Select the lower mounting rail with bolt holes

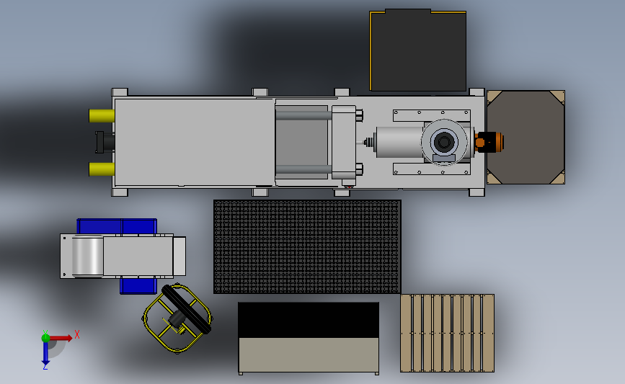[x=432, y=169]
